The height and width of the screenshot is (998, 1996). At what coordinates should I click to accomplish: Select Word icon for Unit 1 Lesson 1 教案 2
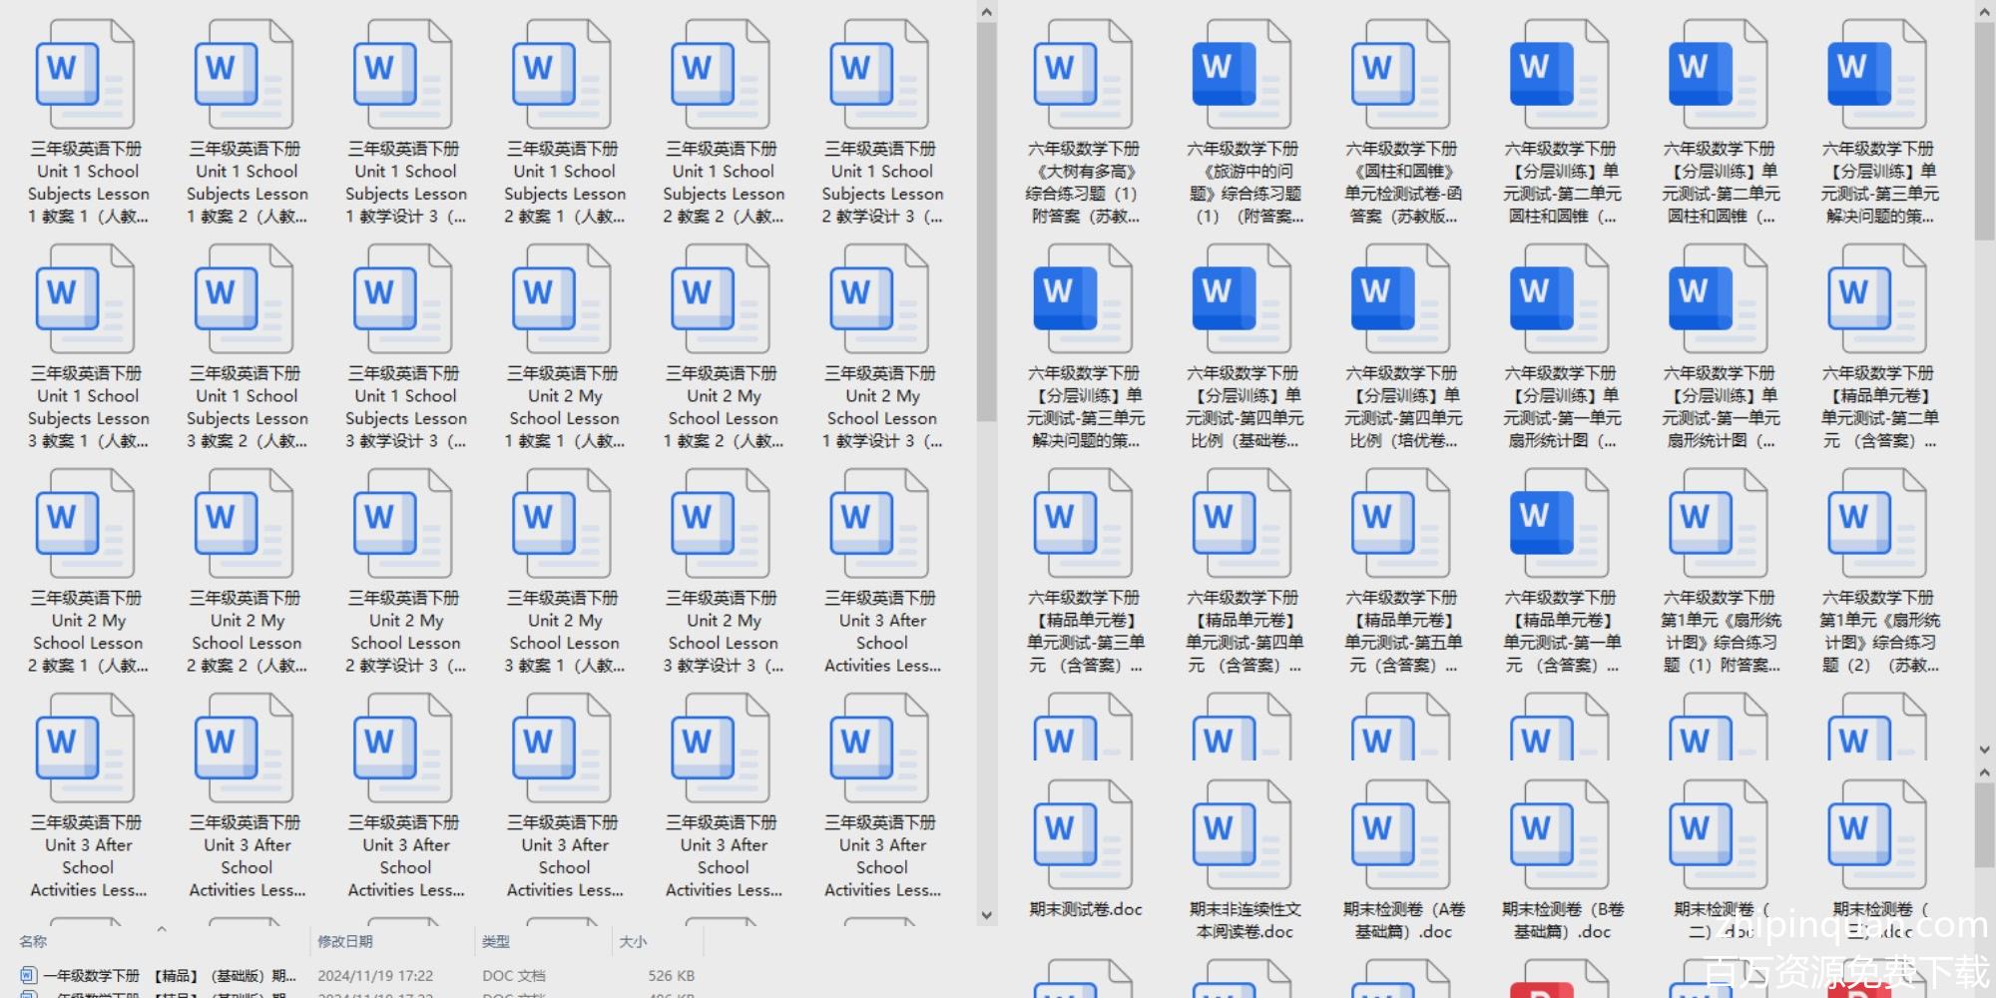[x=244, y=75]
